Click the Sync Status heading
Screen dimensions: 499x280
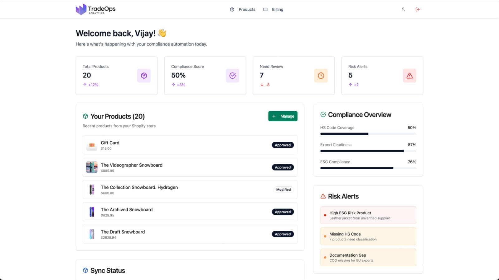coord(108,270)
